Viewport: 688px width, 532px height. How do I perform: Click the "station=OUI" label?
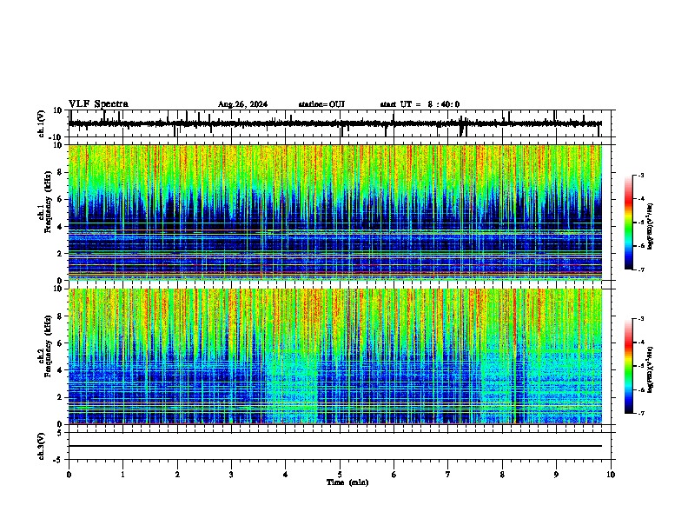tap(321, 104)
